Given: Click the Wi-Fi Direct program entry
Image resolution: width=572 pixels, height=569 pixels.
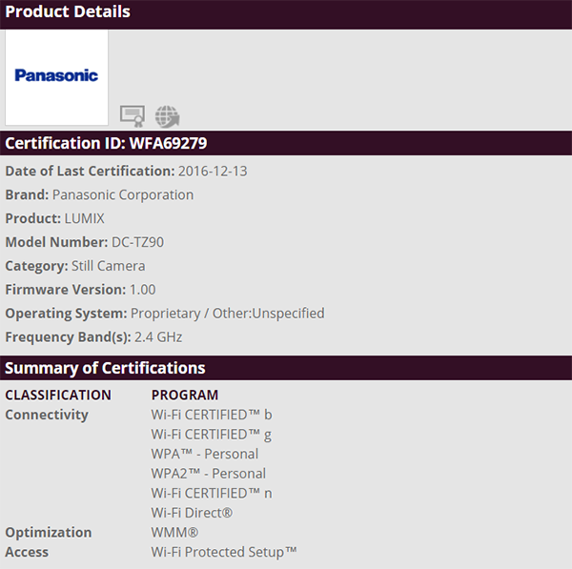Looking at the screenshot, I should click(x=192, y=513).
